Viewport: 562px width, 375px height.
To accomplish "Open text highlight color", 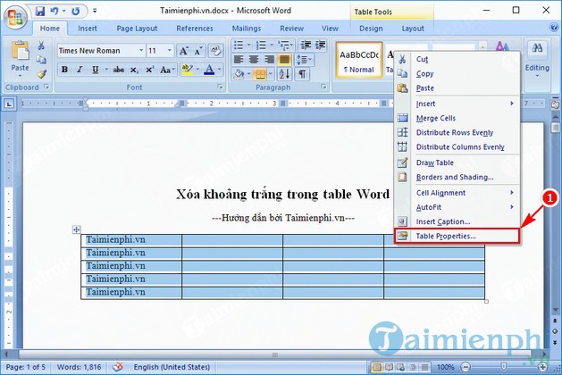I will [187, 70].
